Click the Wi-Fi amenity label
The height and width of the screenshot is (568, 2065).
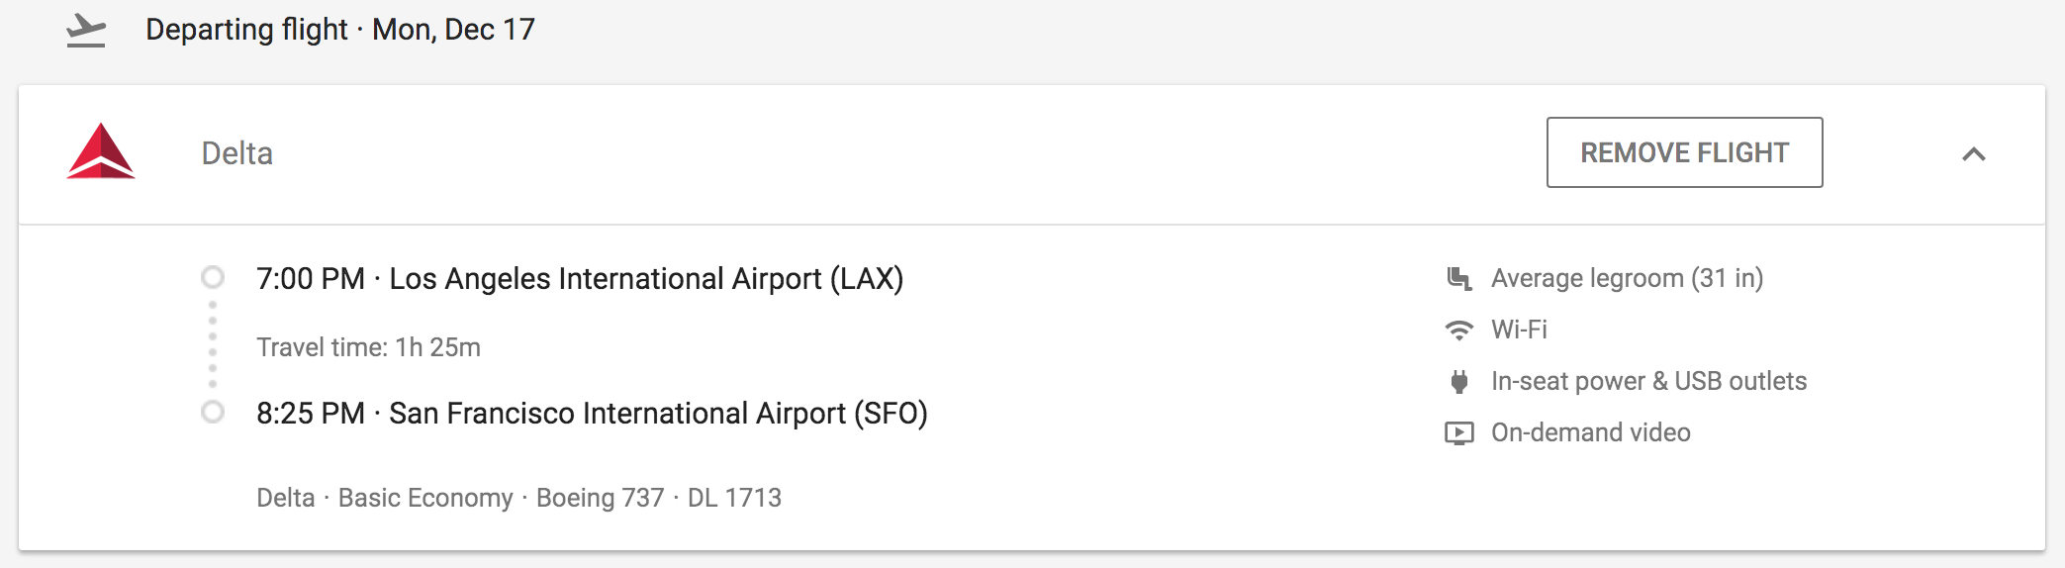[x=1519, y=330]
